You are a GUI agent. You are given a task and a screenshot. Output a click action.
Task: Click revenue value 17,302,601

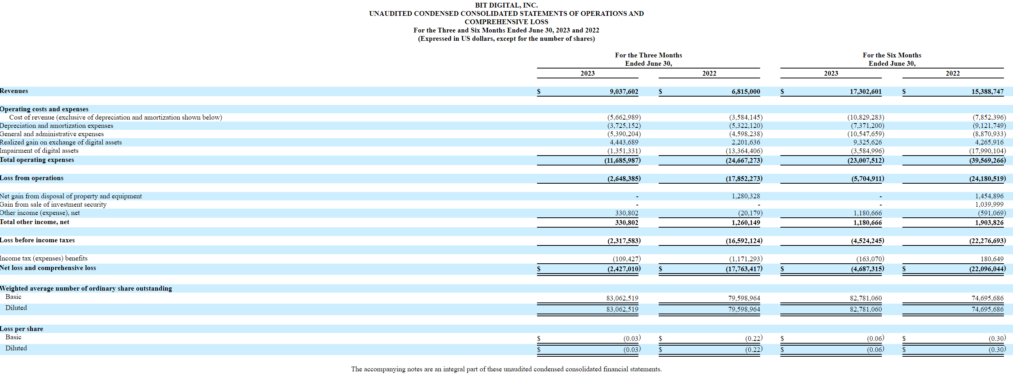pos(866,91)
